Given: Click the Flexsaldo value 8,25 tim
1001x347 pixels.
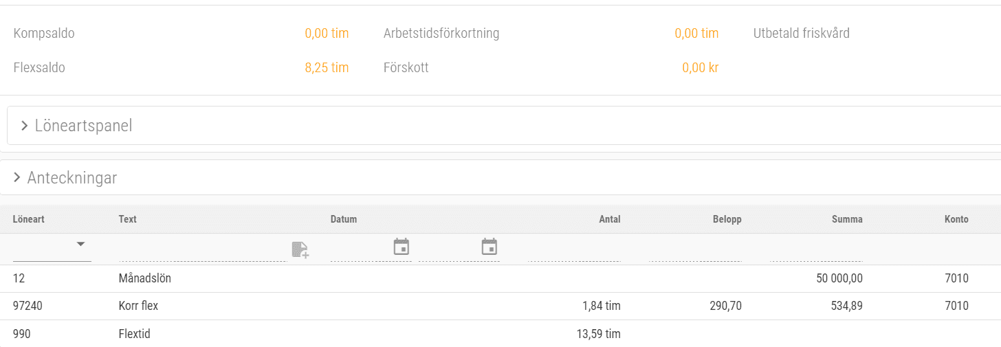Looking at the screenshot, I should pyautogui.click(x=327, y=68).
